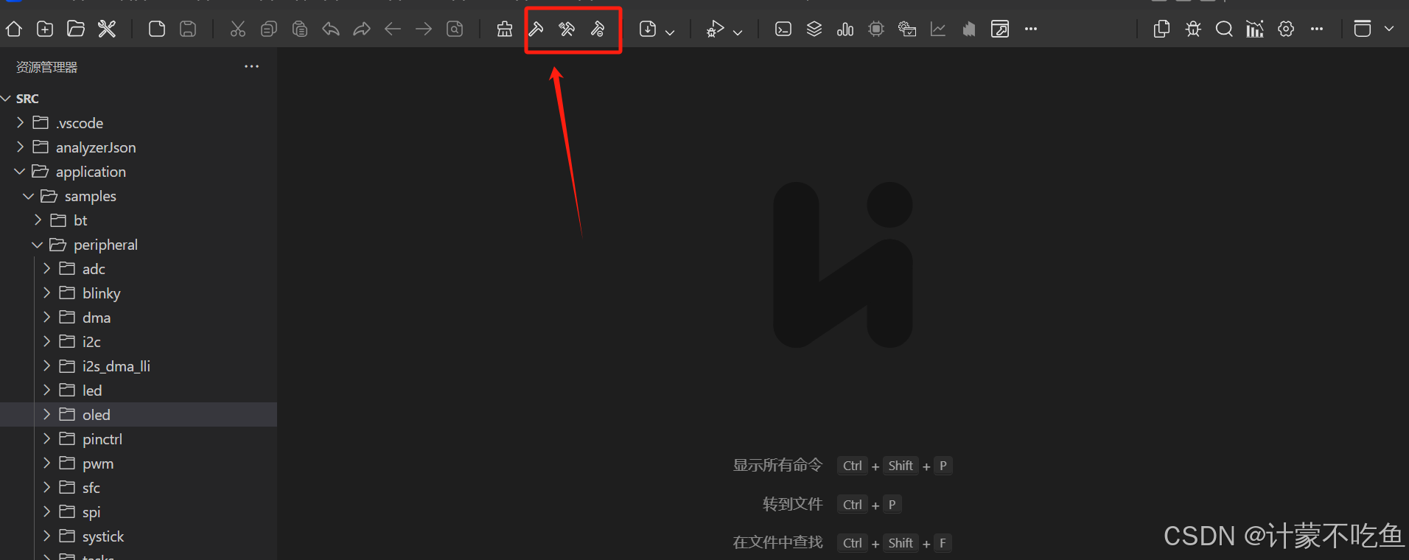Open the wrench-screwdriver tools icon

pyautogui.click(x=107, y=29)
